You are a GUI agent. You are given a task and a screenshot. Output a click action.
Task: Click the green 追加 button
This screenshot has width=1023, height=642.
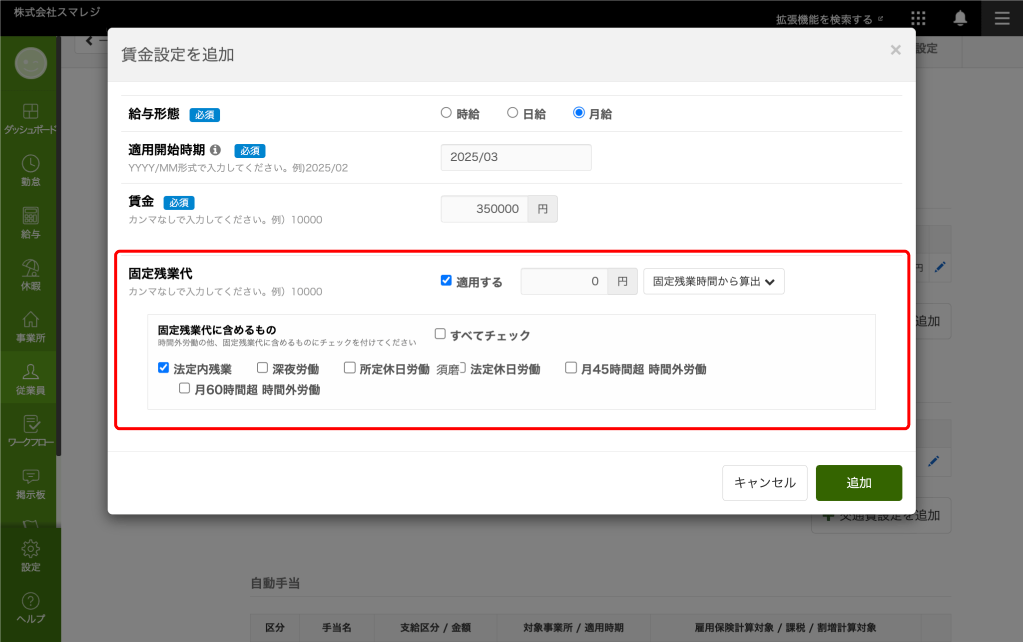(859, 483)
